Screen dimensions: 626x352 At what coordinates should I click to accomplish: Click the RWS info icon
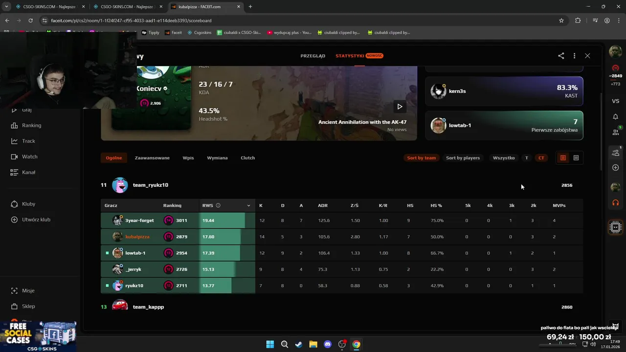(x=218, y=205)
